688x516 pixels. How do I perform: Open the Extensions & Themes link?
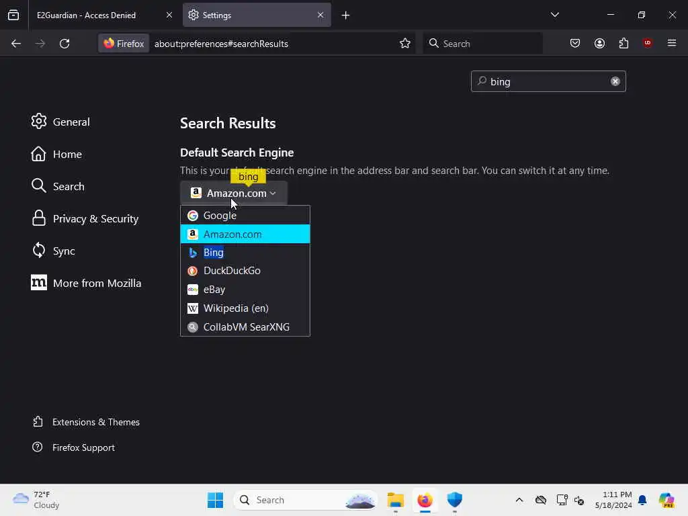click(x=86, y=422)
